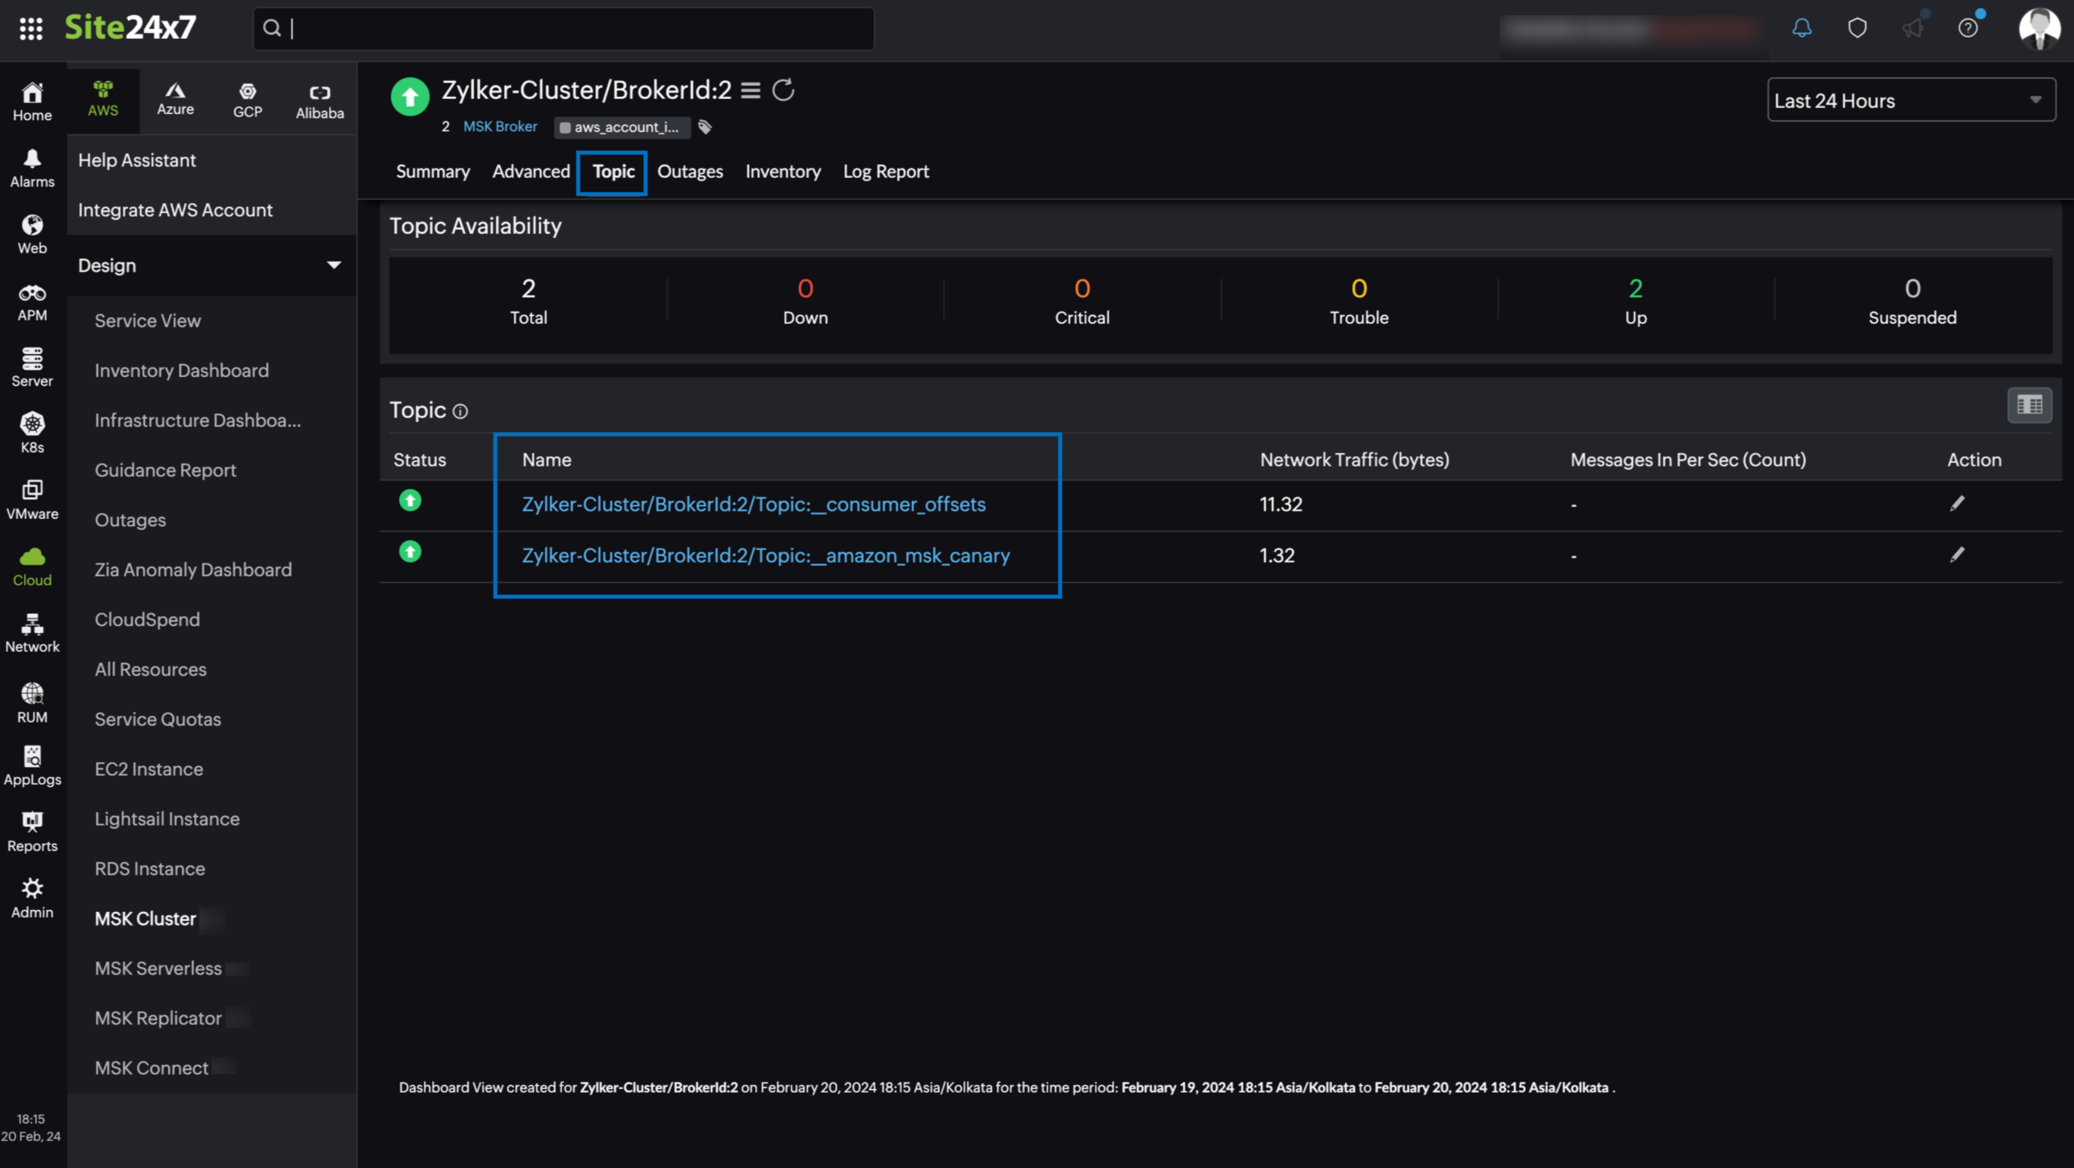The height and width of the screenshot is (1168, 2074).
Task: Open the notifications bell icon
Action: (1802, 28)
